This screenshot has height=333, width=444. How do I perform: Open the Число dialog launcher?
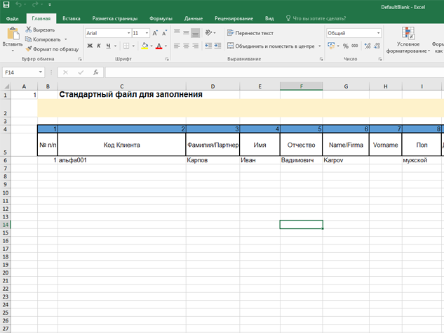380,59
